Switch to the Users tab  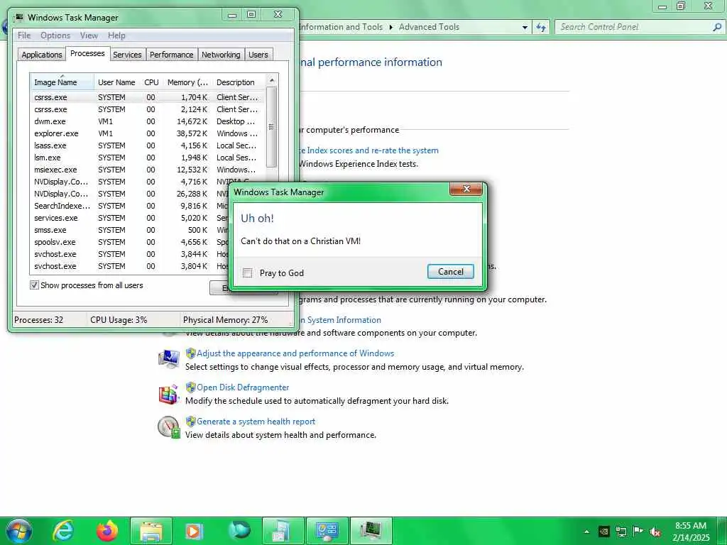click(x=258, y=55)
